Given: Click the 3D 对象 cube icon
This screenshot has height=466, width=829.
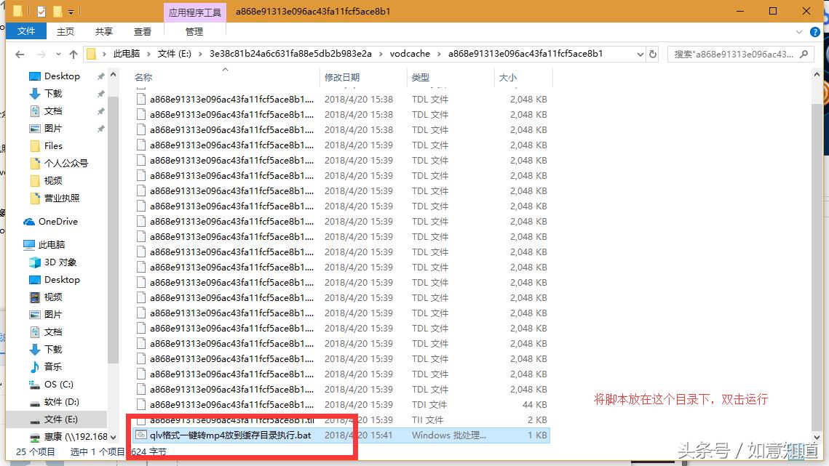Looking at the screenshot, I should click(35, 262).
